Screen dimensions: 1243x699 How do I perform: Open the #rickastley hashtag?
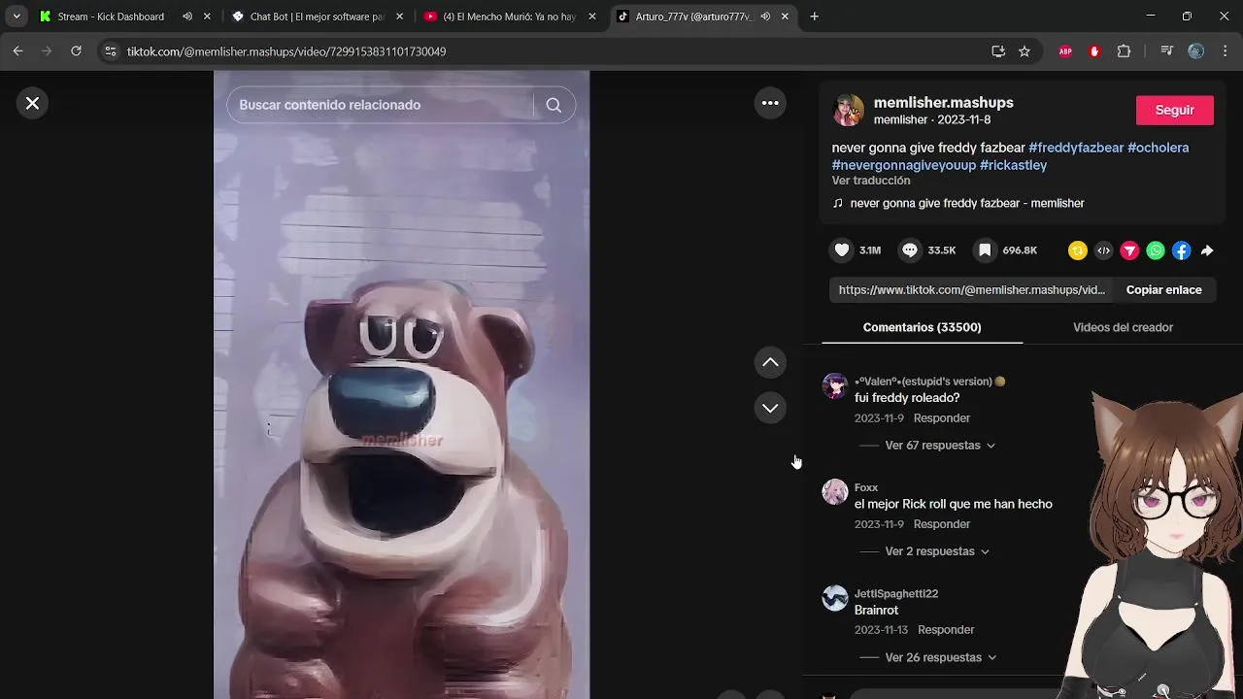tap(1013, 165)
